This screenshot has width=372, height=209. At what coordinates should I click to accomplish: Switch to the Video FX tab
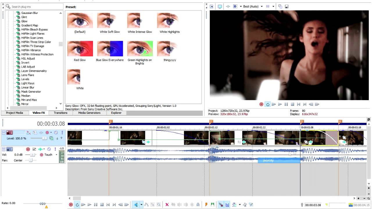39,113
